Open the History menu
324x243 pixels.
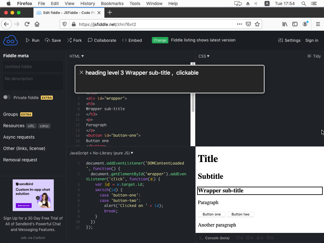coord(88,3)
